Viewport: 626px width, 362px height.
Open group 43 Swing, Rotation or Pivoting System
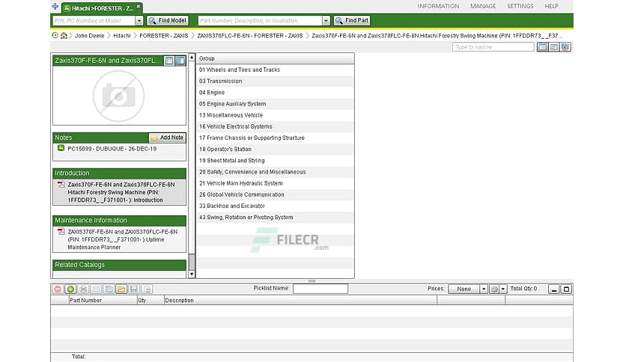coord(275,218)
